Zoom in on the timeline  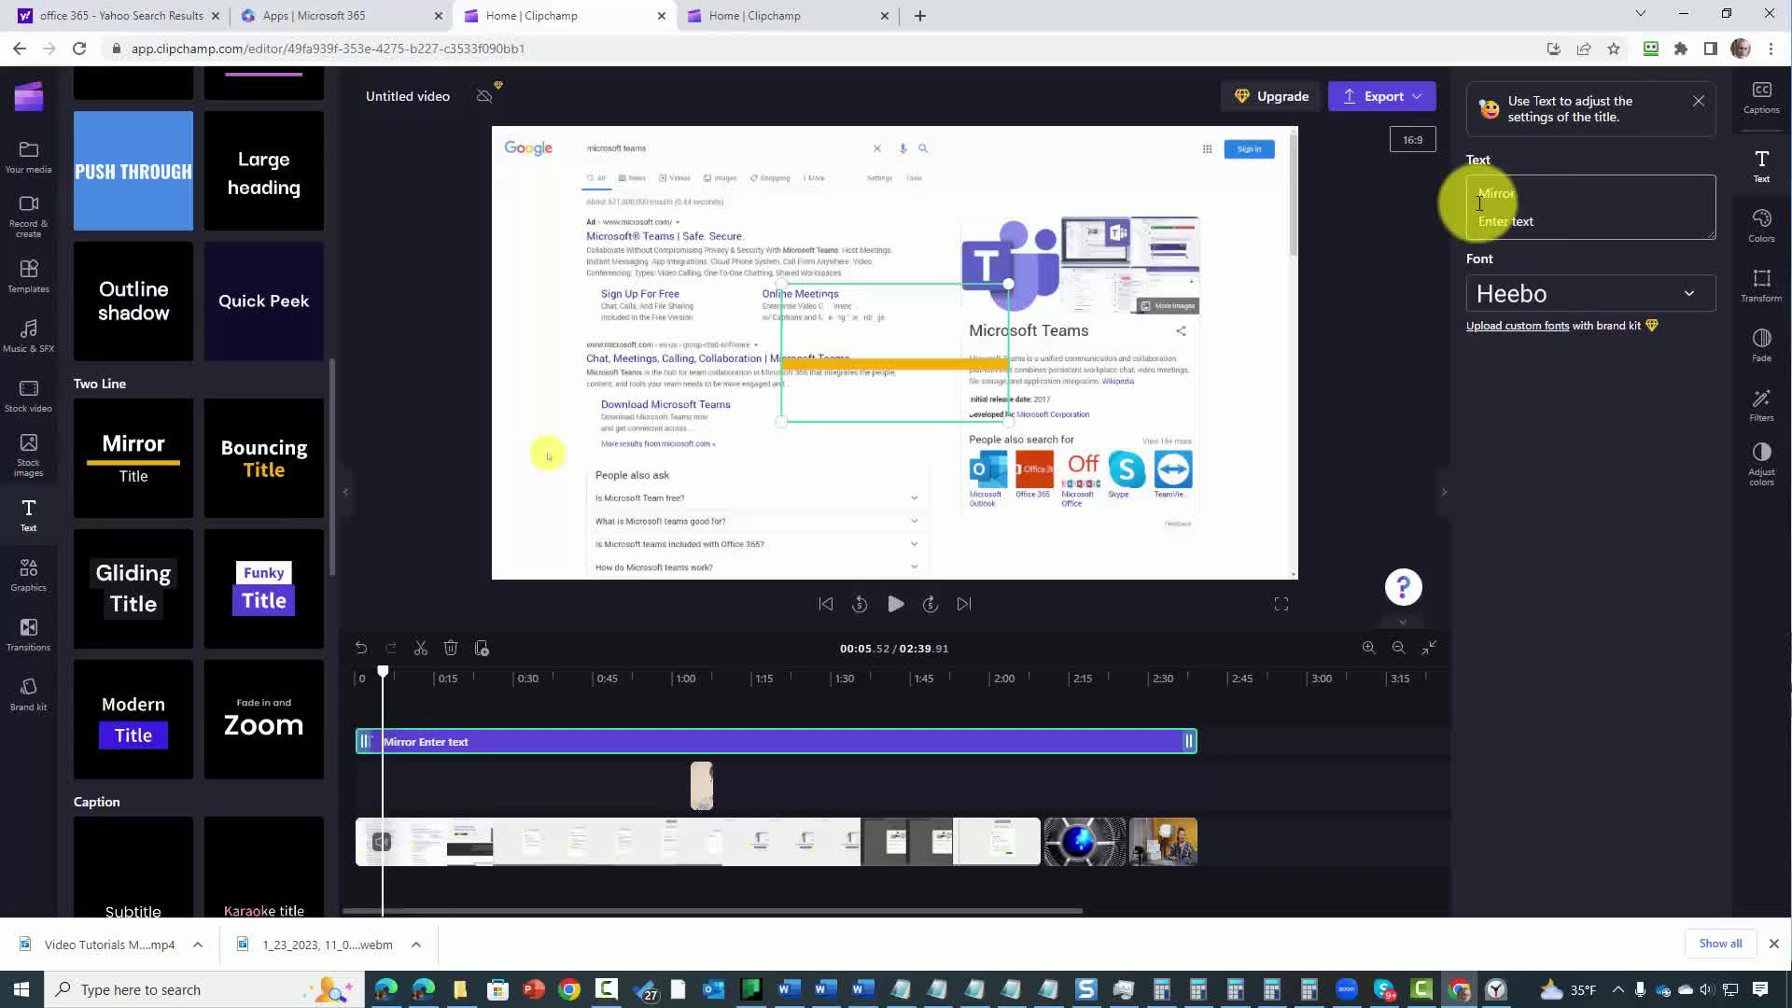coord(1368,648)
